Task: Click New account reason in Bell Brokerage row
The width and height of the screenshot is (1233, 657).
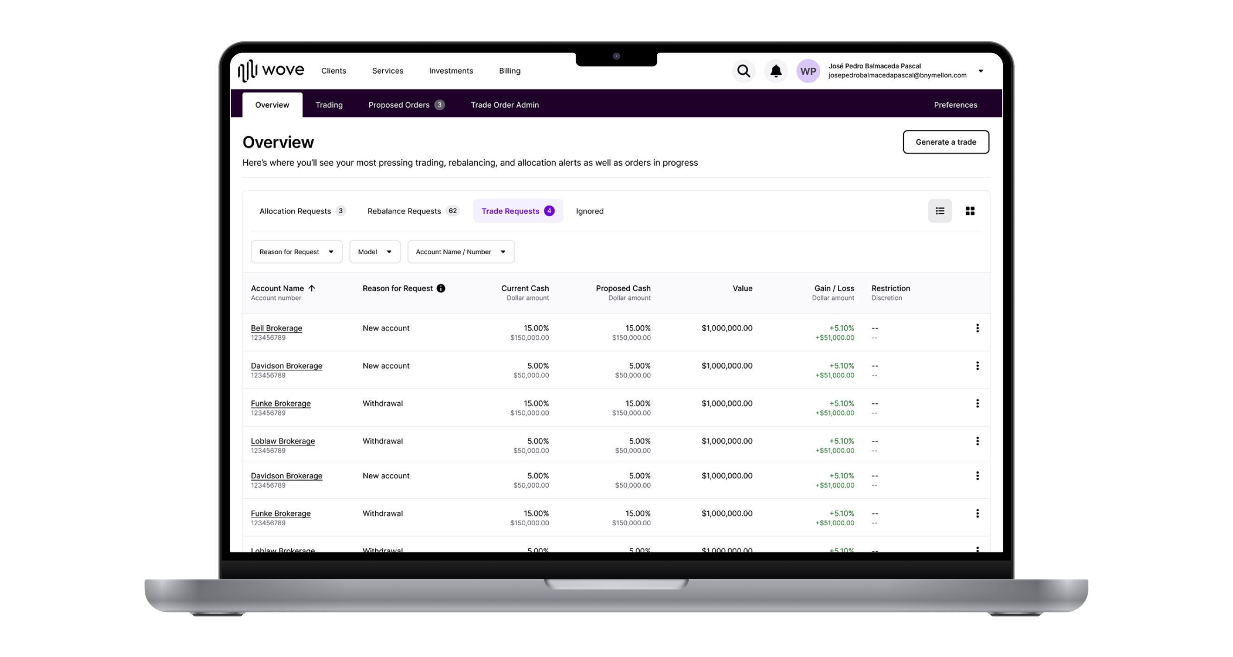Action: tap(386, 328)
